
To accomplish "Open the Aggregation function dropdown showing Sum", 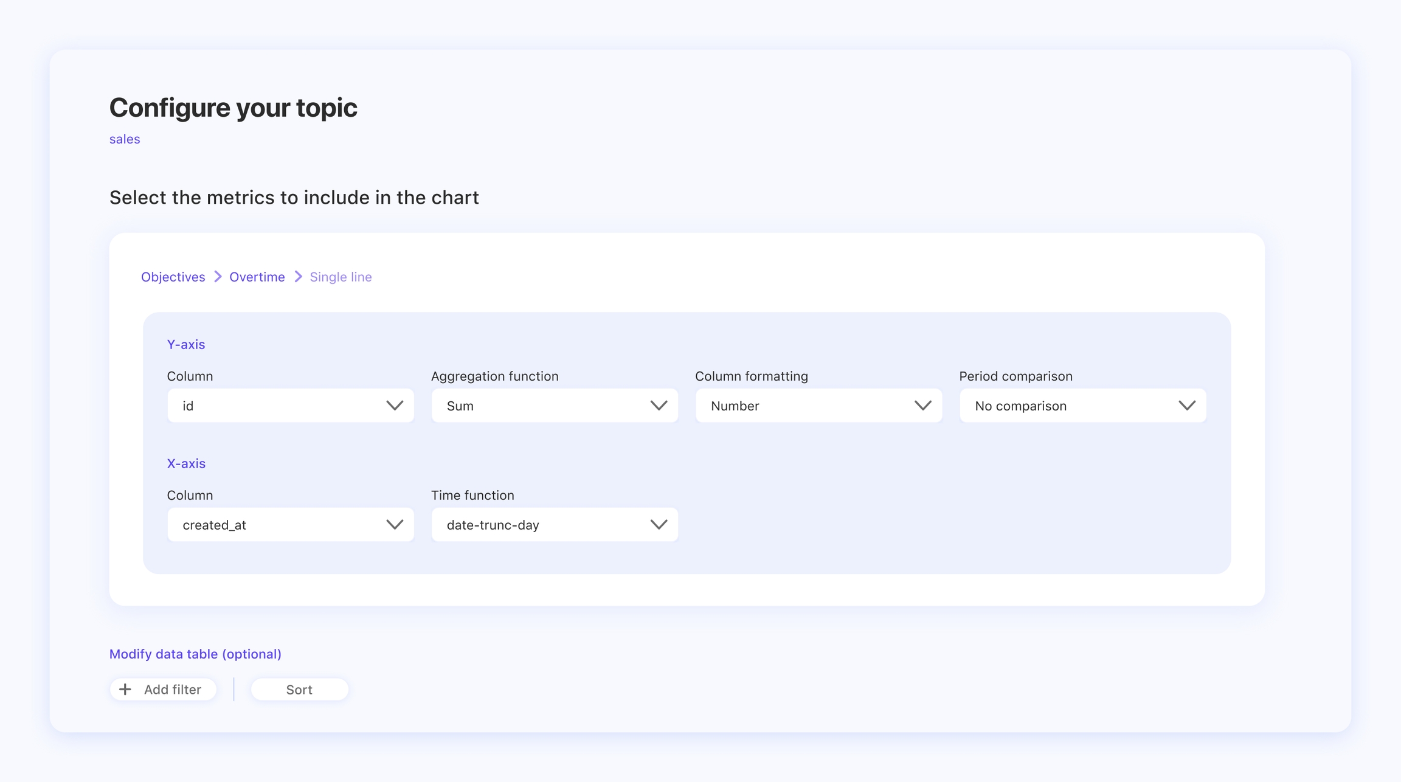I will click(x=555, y=406).
